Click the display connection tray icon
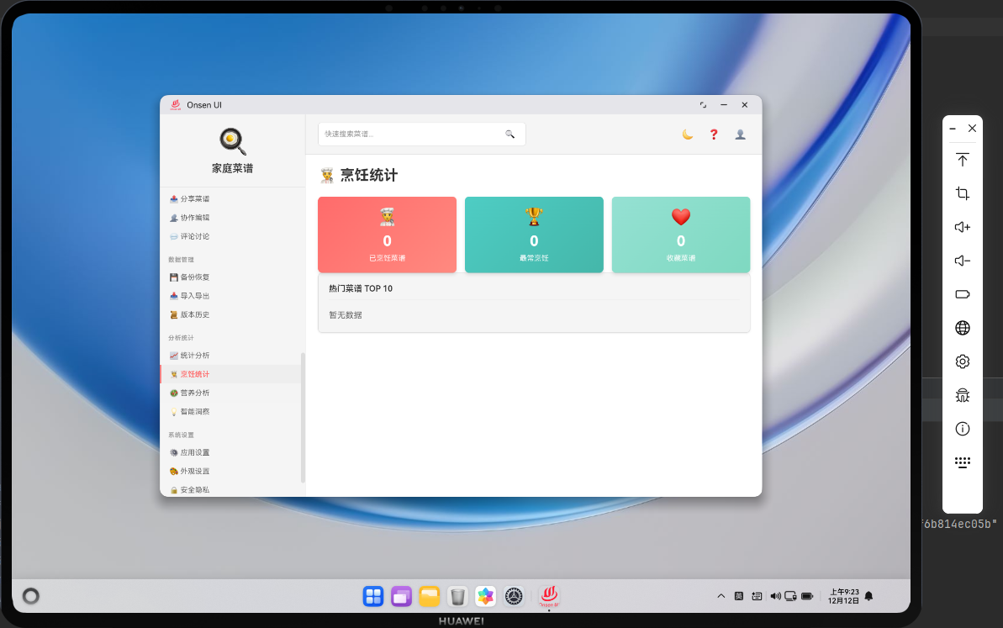 (790, 596)
